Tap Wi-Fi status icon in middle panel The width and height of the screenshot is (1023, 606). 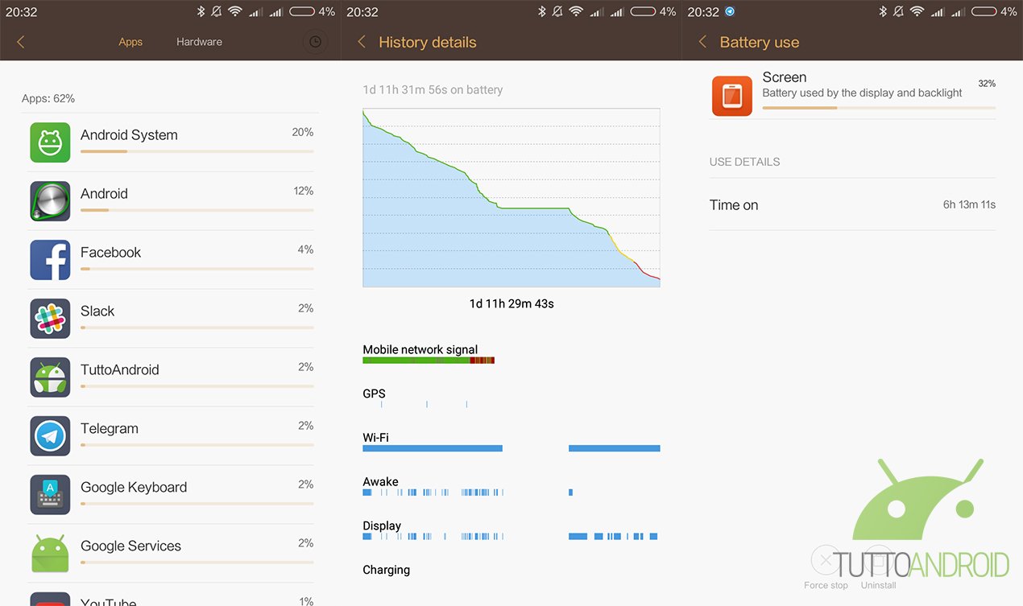(575, 12)
